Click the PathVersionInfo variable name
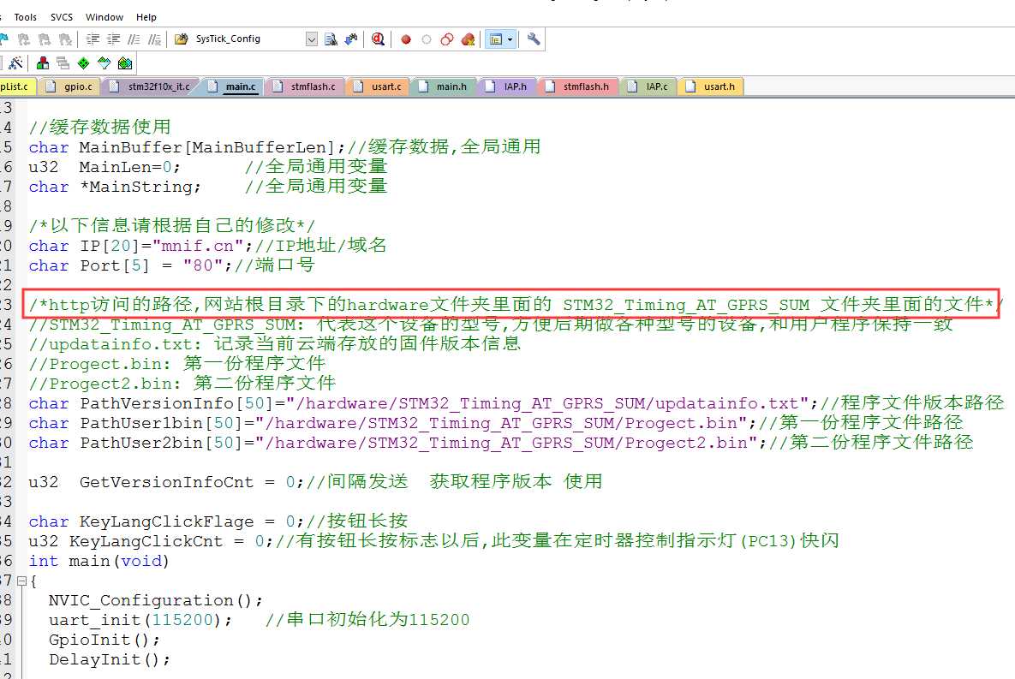Viewport: 1015px width, 679px height. [156, 404]
